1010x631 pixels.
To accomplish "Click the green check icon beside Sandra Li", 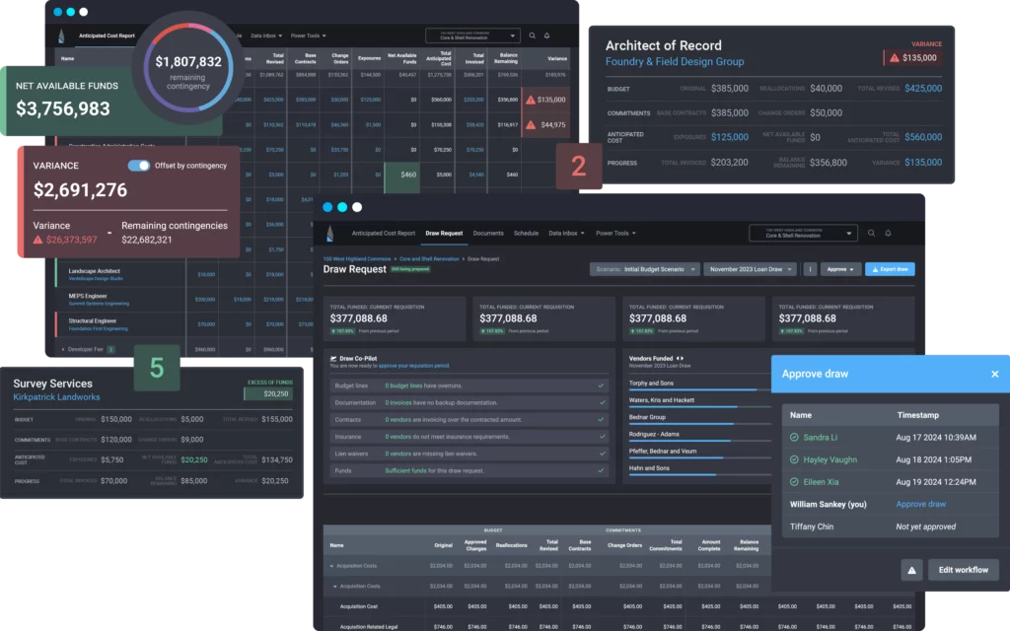I will tap(794, 437).
